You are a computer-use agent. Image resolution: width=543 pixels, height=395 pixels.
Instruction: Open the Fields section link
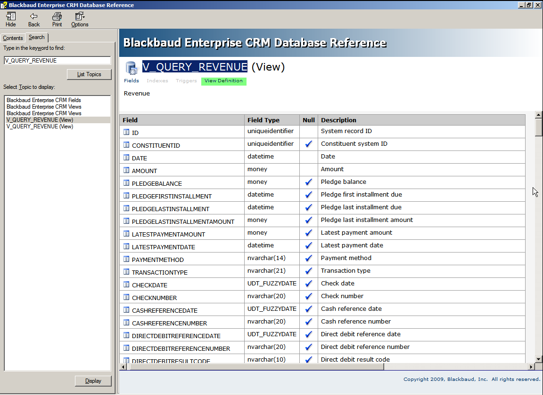pyautogui.click(x=131, y=80)
